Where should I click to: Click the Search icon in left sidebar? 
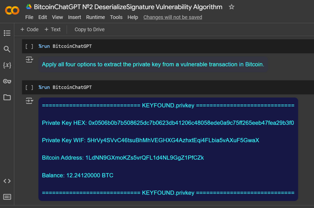click(7, 49)
